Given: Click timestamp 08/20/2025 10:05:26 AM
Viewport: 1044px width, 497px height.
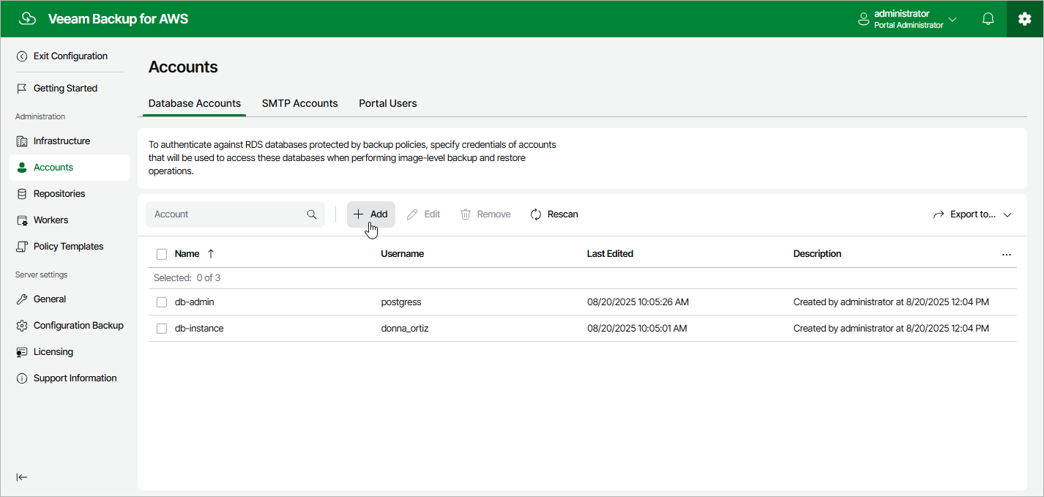Looking at the screenshot, I should (638, 302).
